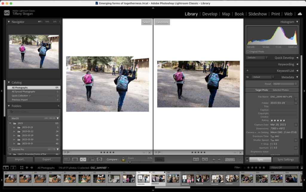This screenshot has width=306, height=192.
Task: Collapse the Folders panel
Action: pos(9,106)
